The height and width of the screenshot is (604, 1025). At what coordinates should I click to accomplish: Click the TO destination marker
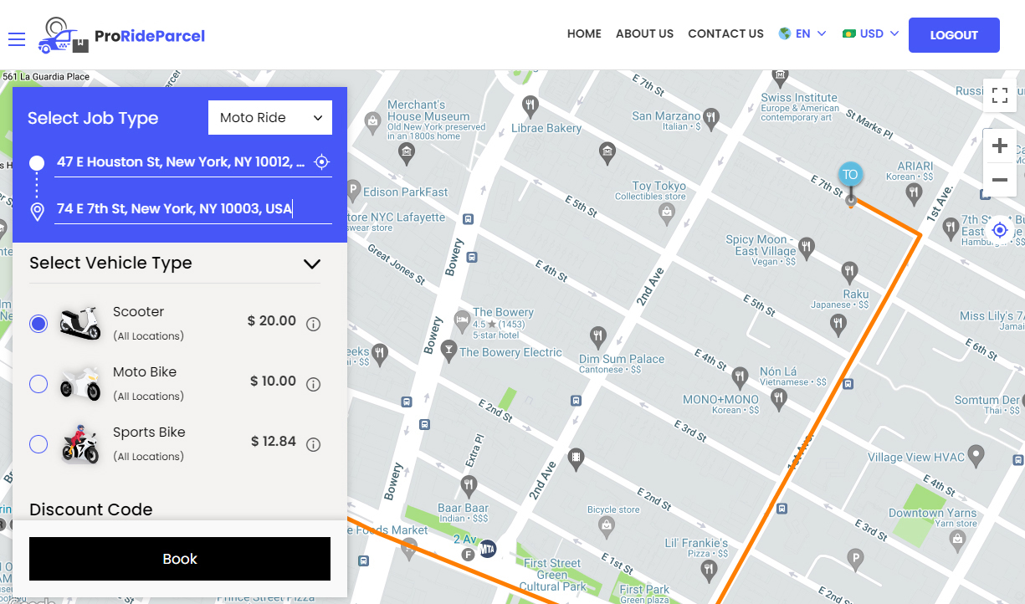tap(850, 176)
